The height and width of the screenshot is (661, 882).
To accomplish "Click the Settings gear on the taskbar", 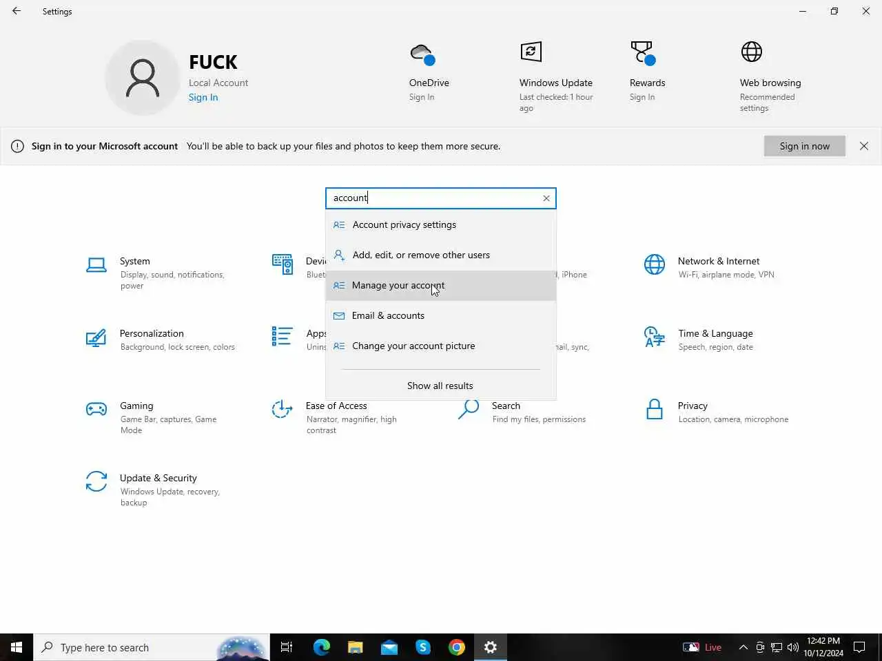I will (x=491, y=647).
